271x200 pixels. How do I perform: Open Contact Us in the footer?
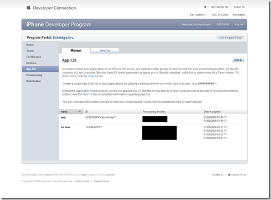click(217, 174)
